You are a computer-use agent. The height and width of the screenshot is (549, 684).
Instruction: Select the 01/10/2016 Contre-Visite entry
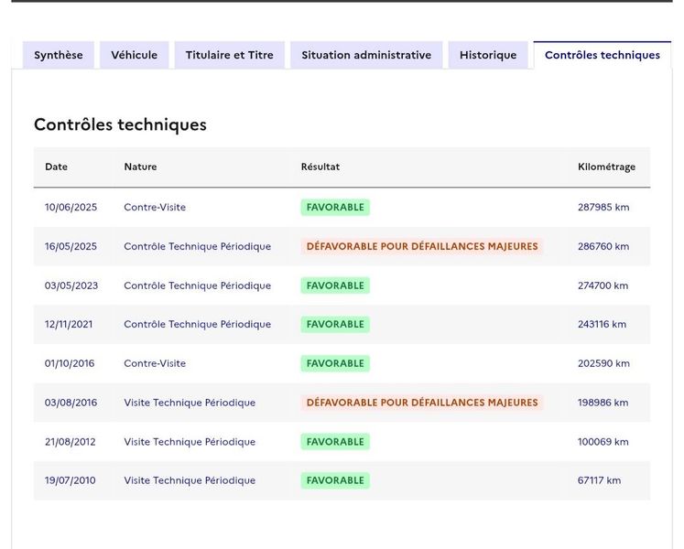(x=342, y=363)
